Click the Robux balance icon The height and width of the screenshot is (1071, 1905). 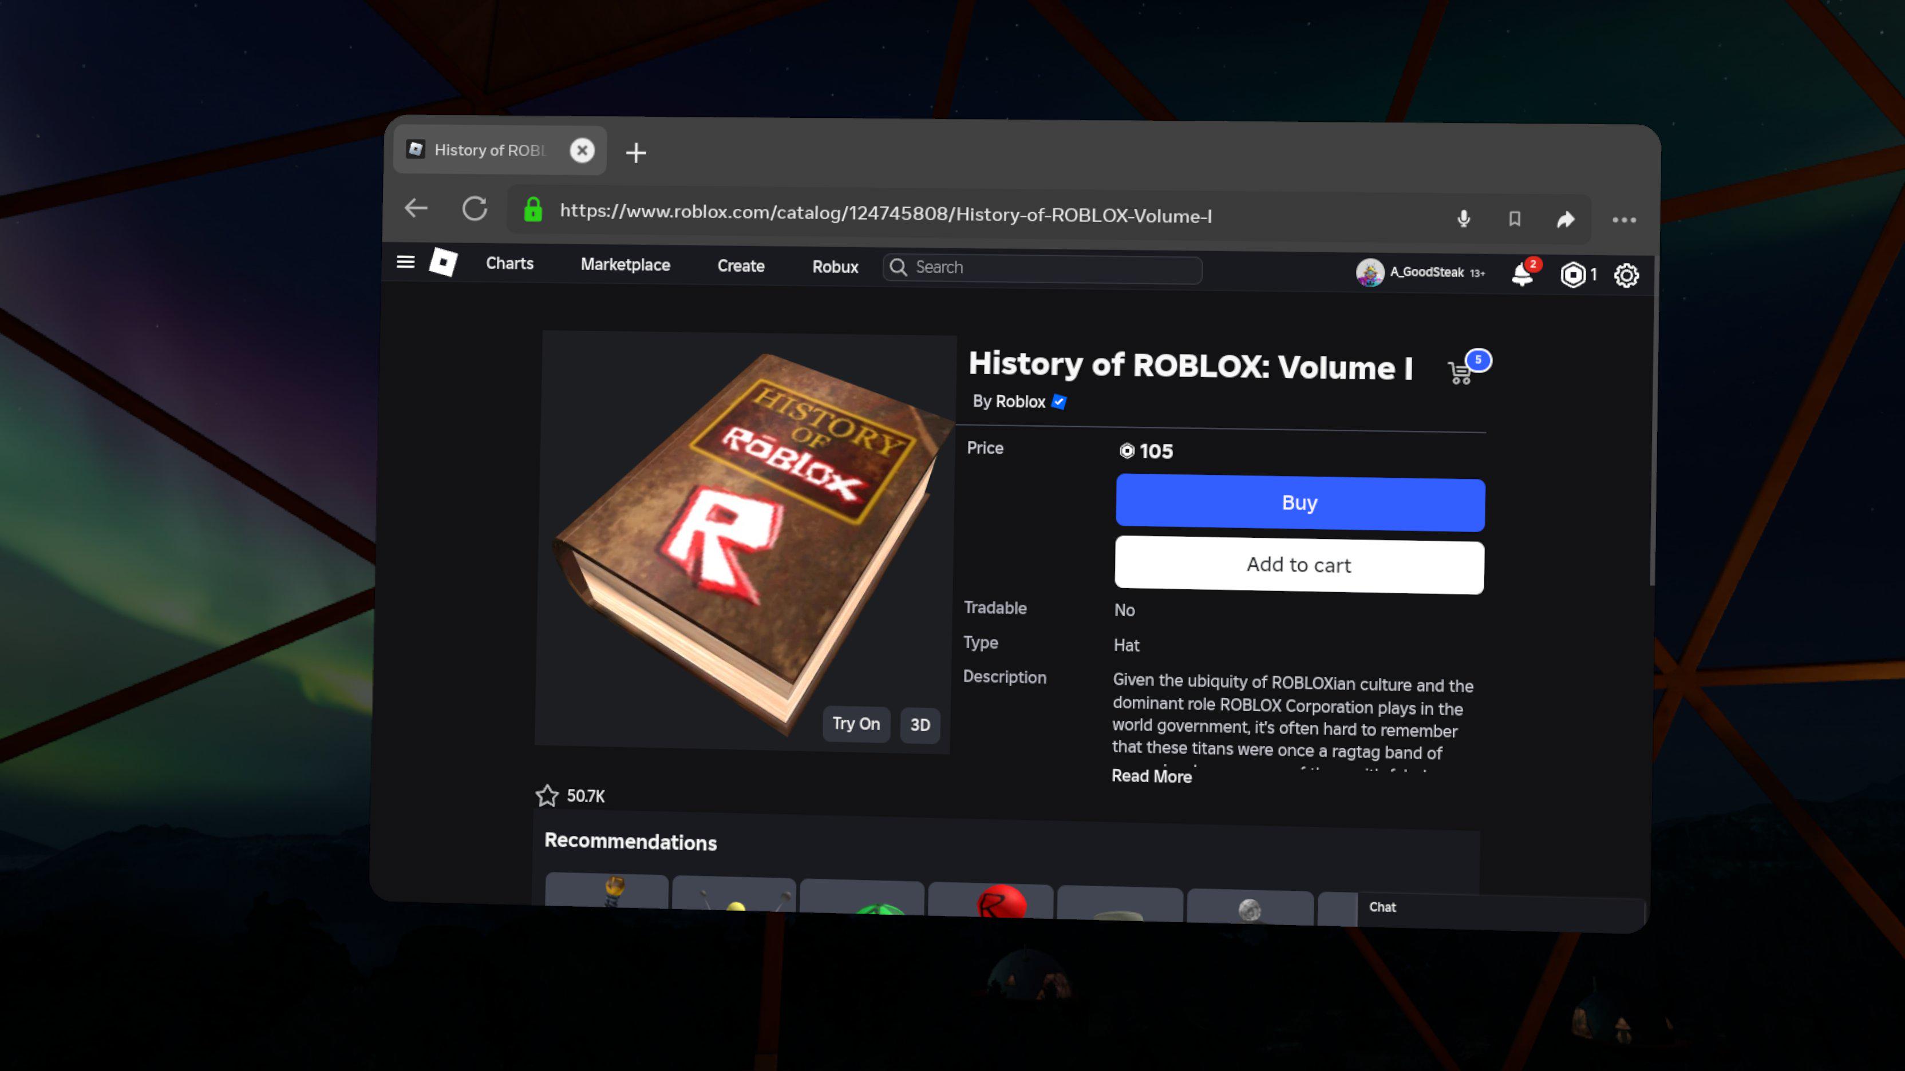pyautogui.click(x=1572, y=275)
